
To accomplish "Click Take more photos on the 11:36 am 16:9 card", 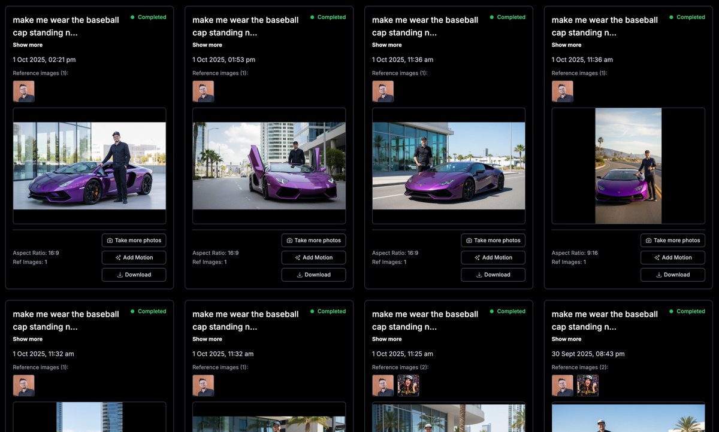I will pos(493,241).
